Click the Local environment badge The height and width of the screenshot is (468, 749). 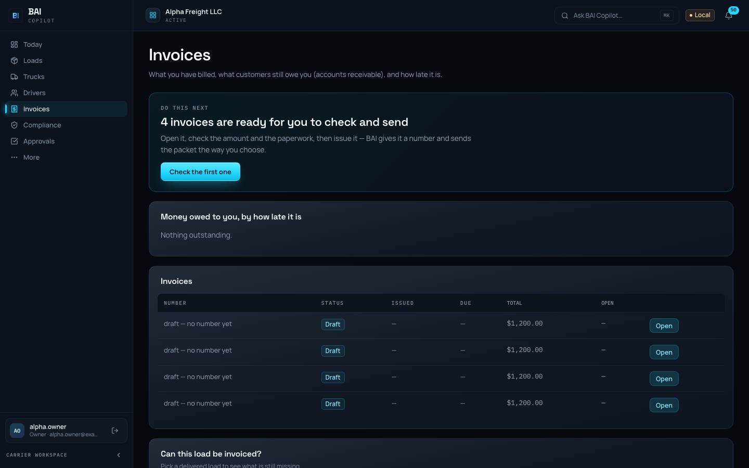700,15
